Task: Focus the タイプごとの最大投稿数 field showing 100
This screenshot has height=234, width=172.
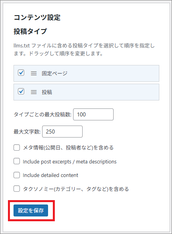Action: (93, 114)
